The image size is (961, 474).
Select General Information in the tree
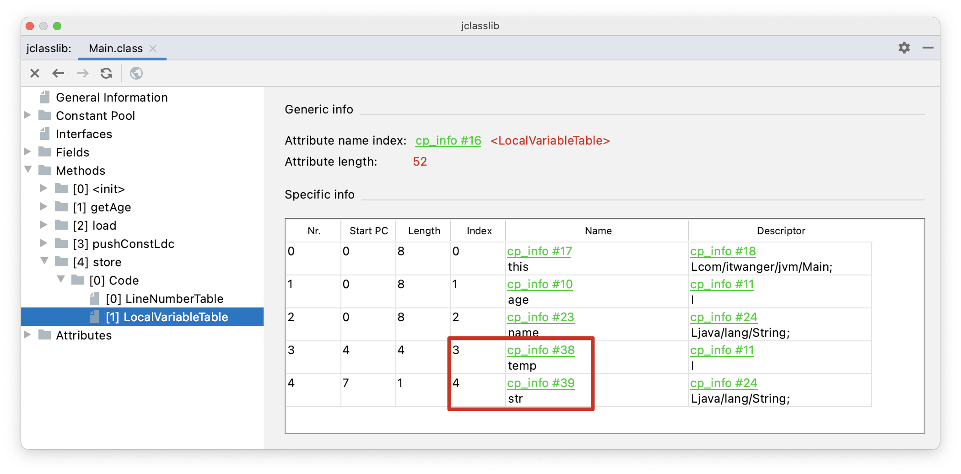click(112, 97)
